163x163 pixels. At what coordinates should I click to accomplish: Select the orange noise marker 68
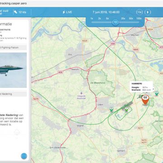coord(145,100)
